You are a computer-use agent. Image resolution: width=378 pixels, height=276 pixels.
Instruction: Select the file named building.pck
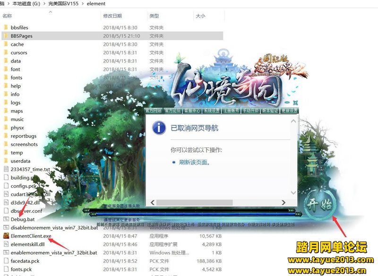tap(24, 178)
